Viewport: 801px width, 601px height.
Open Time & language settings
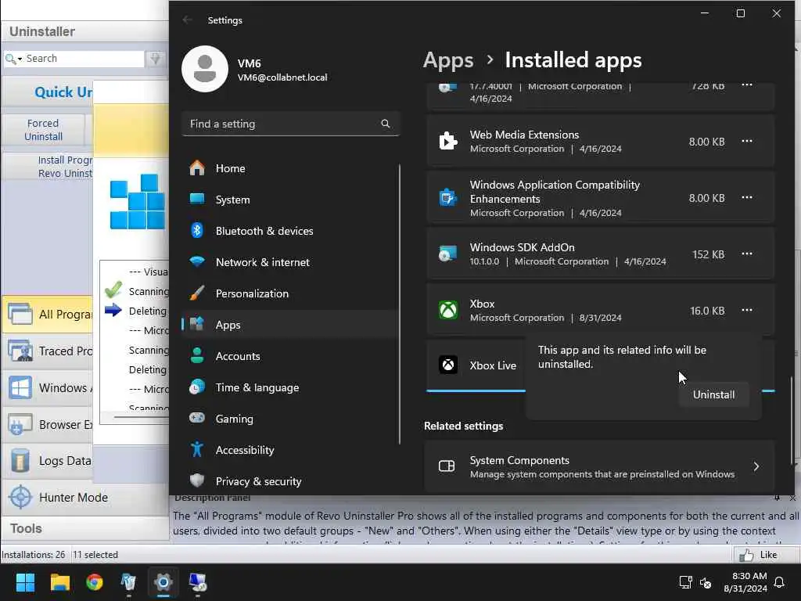(x=290, y=387)
